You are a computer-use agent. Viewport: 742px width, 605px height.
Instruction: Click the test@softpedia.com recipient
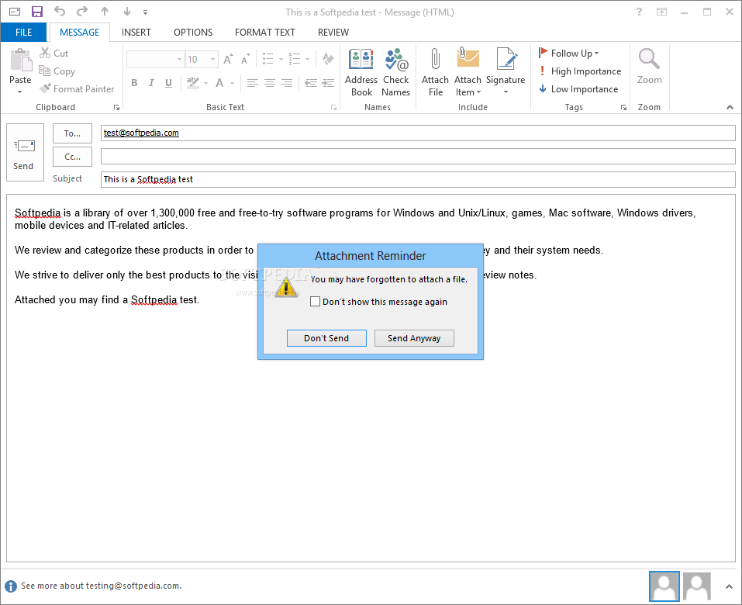point(141,133)
